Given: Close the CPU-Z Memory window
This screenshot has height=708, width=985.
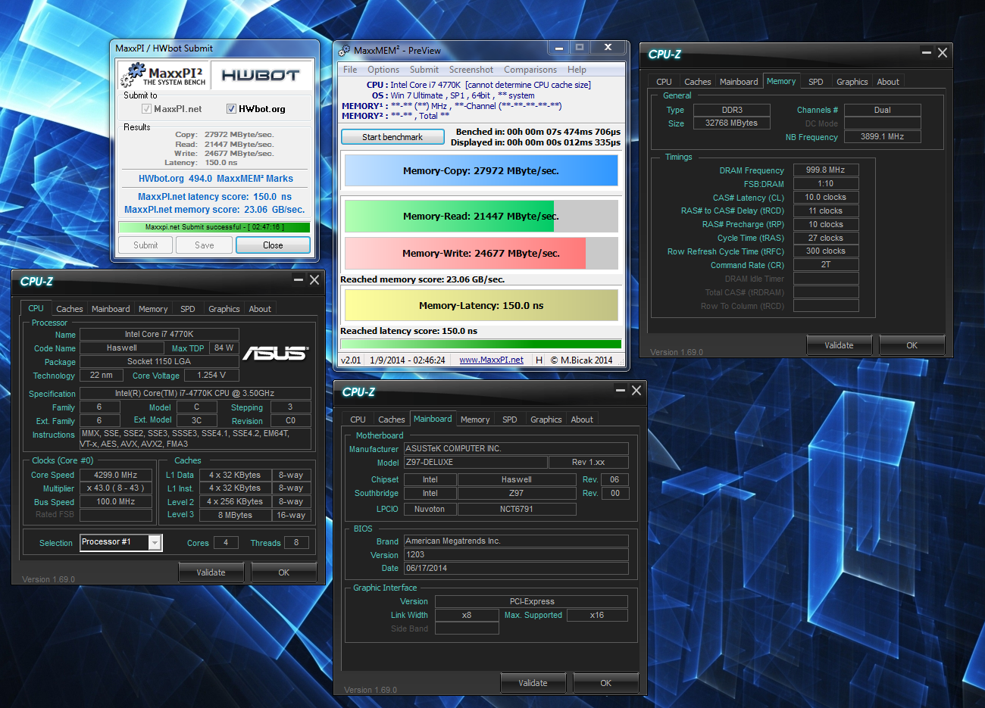Looking at the screenshot, I should tap(943, 52).
